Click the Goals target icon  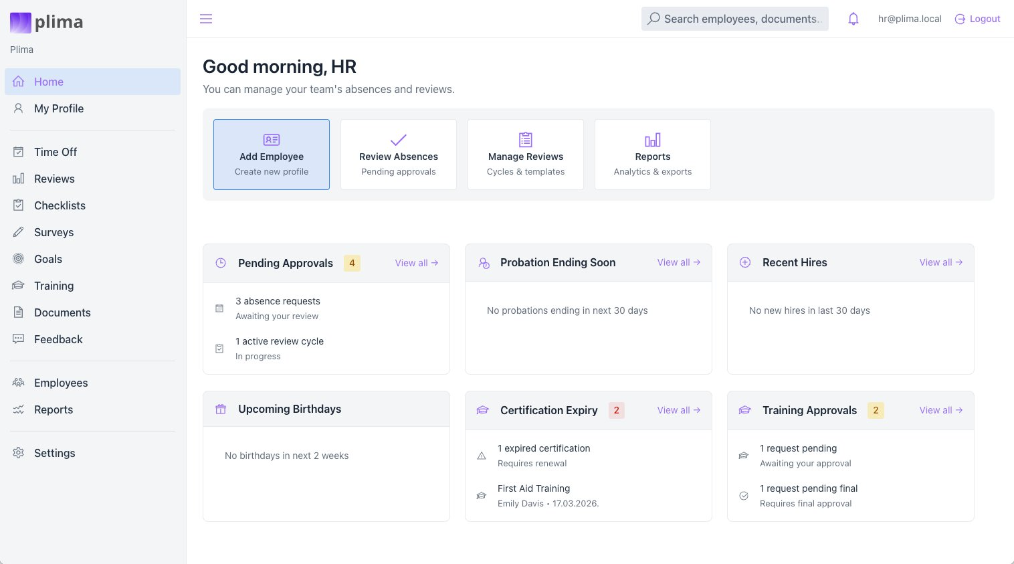tap(18, 259)
